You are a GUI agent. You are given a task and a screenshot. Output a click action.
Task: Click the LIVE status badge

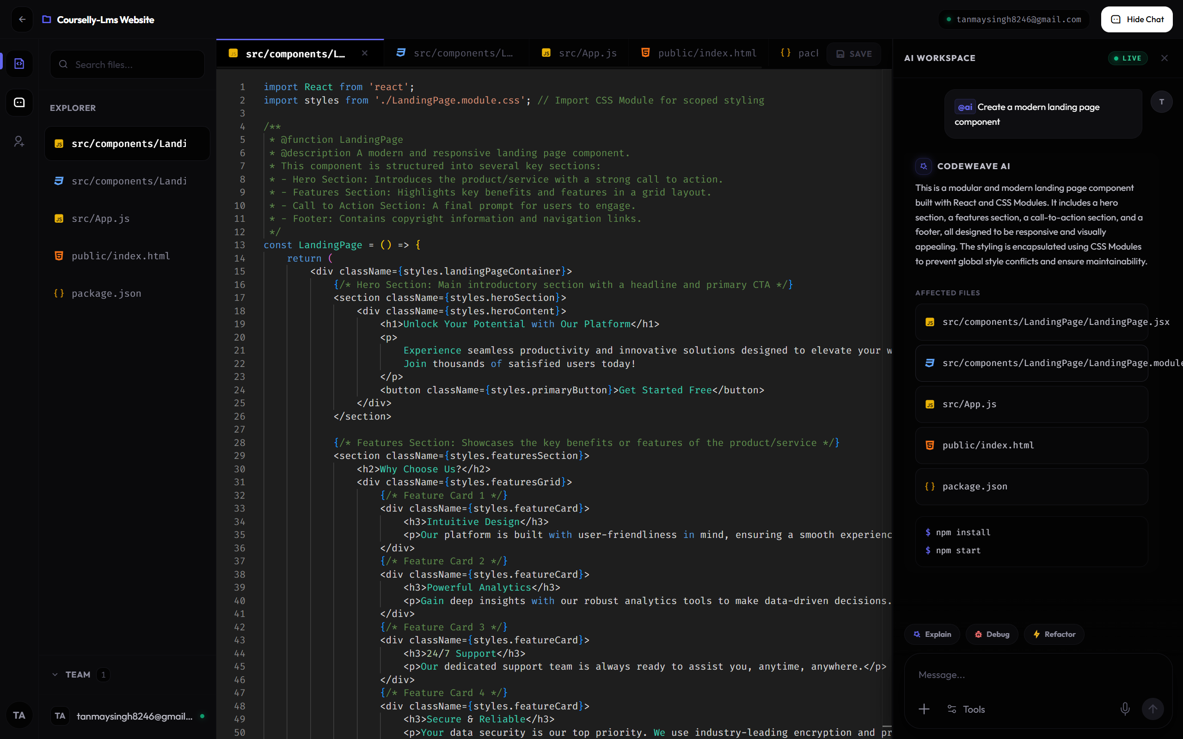coord(1127,58)
